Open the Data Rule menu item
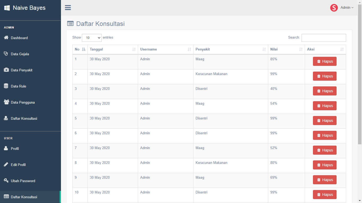The image size is (362, 203). [30, 86]
